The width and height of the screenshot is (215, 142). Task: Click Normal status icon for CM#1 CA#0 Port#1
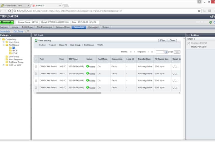pyautogui.click(x=87, y=87)
